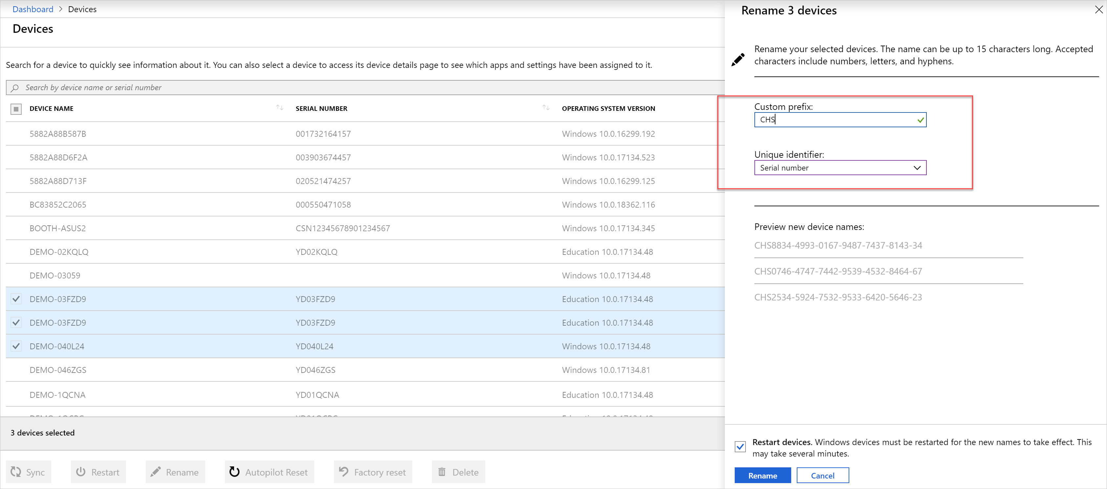The image size is (1107, 489).
Task: Click OS version Windows 10.0.18362.116
Action: point(609,205)
